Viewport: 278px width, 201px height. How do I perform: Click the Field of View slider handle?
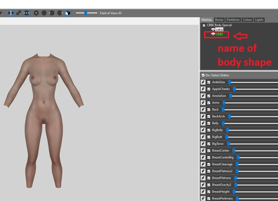pos(86,13)
